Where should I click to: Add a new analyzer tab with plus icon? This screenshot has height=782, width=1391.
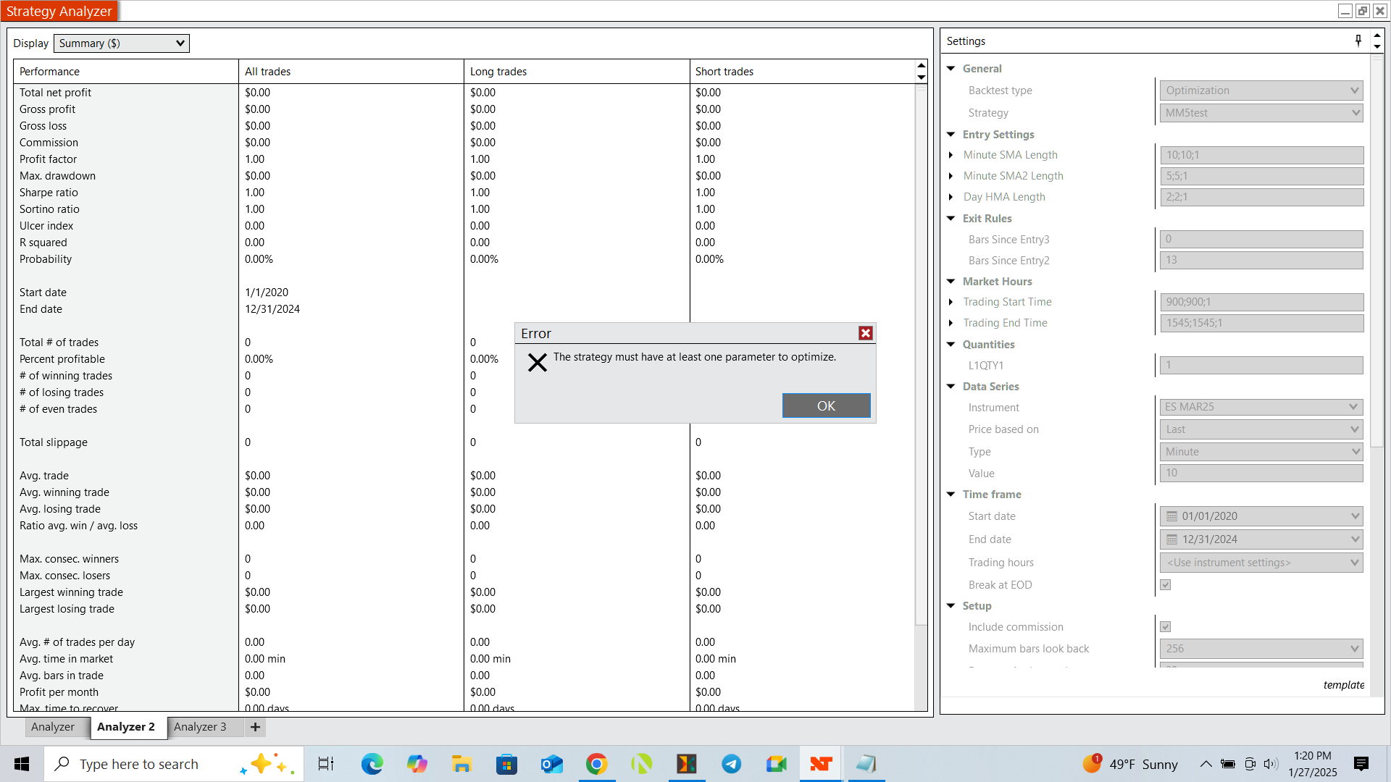click(255, 727)
